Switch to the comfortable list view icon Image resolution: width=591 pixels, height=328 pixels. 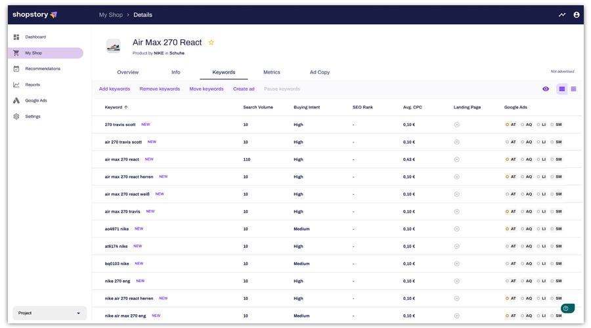point(561,89)
